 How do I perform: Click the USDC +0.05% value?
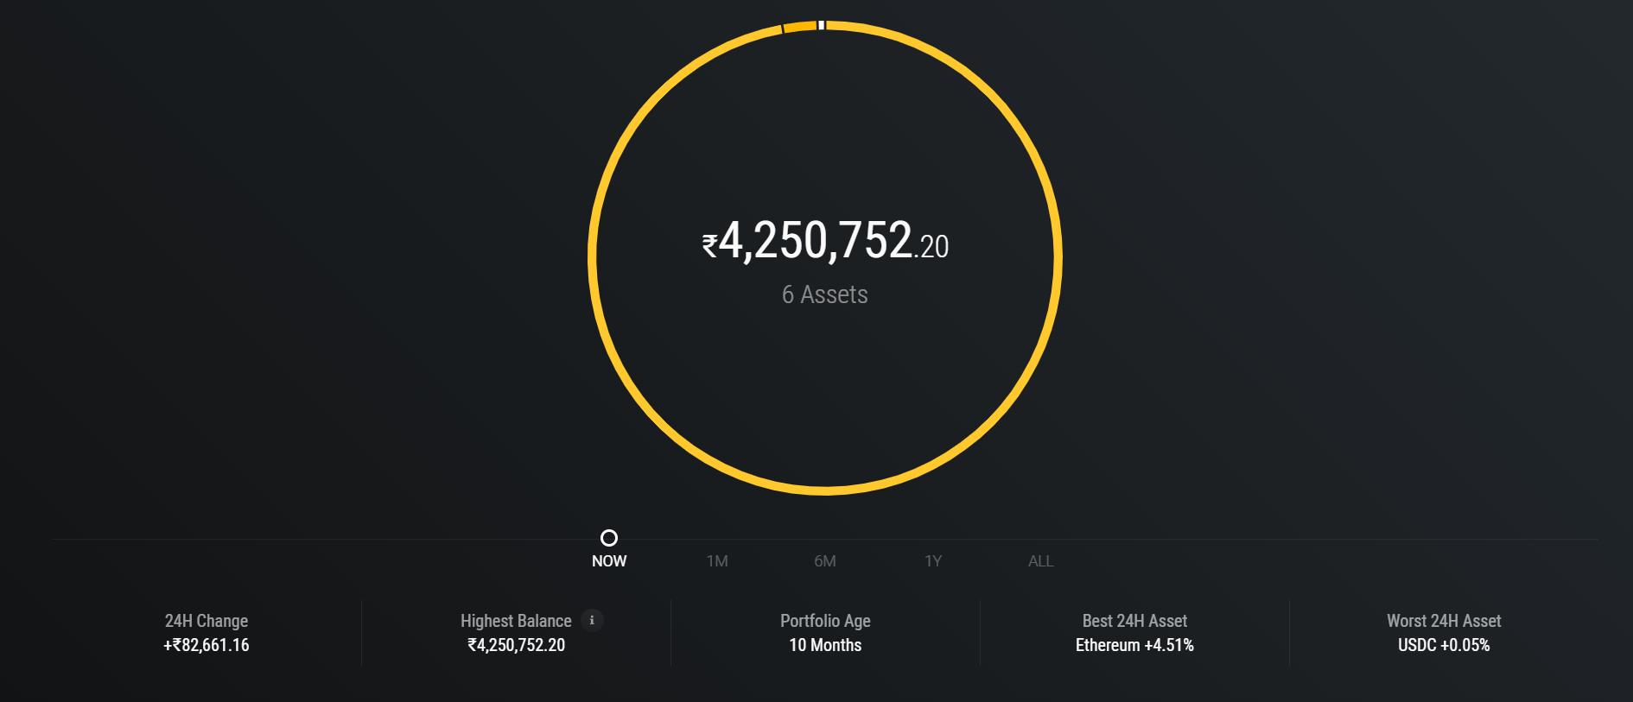(1444, 645)
